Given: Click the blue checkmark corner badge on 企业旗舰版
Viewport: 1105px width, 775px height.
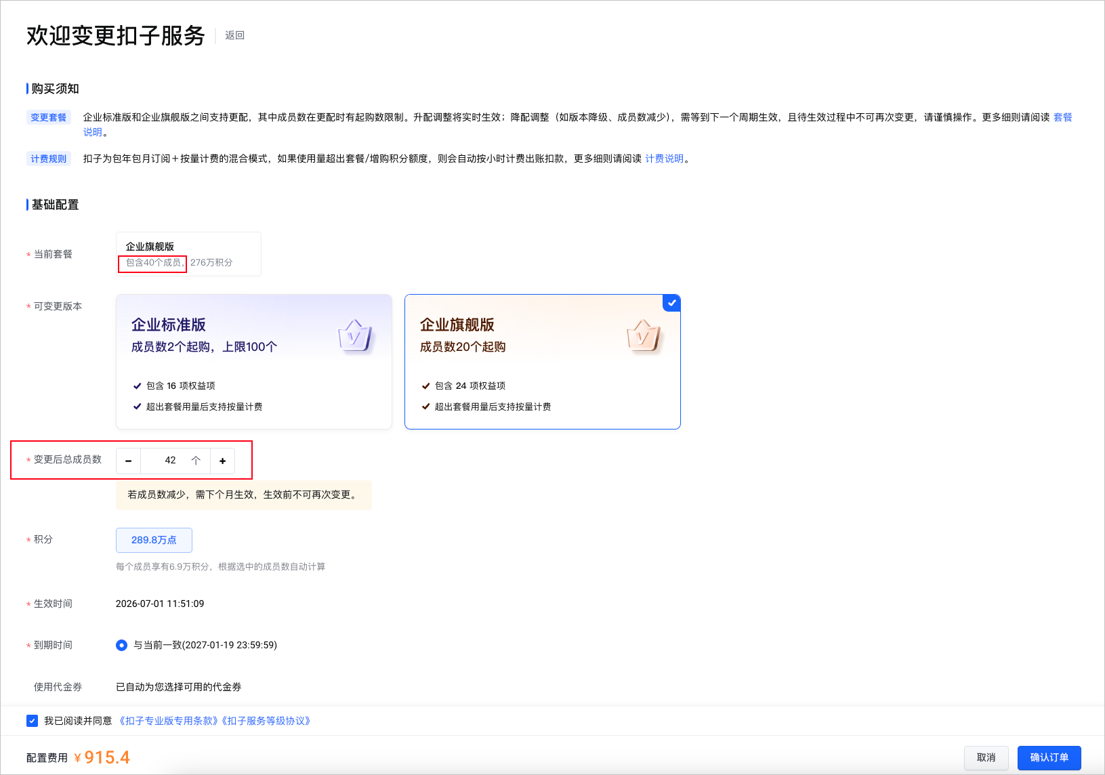Looking at the screenshot, I should (x=671, y=303).
